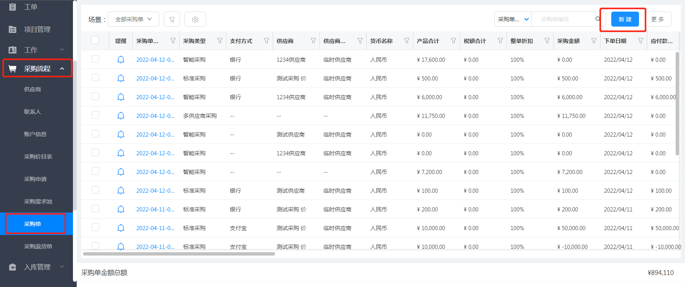Click reminder bell for ¥17,600.00 row
This screenshot has height=287, width=685.
click(x=121, y=59)
